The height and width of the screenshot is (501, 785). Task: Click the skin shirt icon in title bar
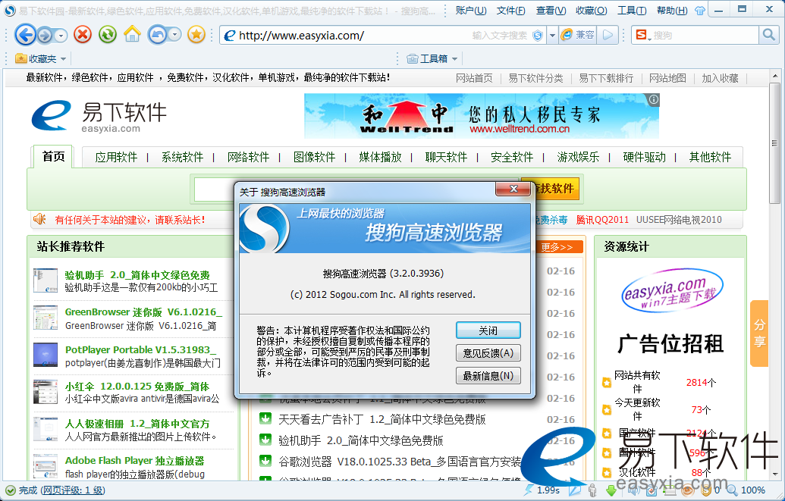click(x=700, y=10)
